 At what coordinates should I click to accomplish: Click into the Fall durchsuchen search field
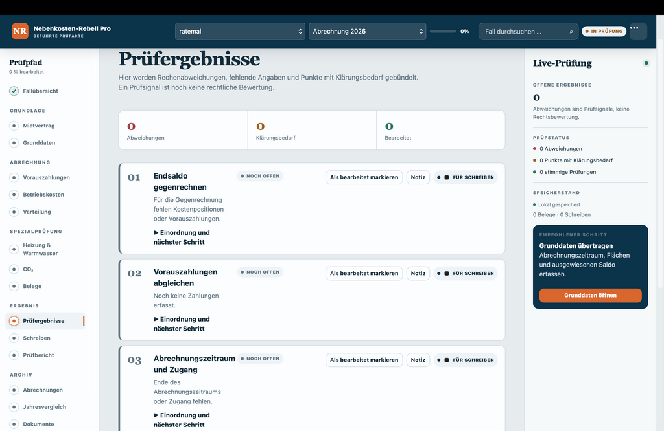coord(528,31)
